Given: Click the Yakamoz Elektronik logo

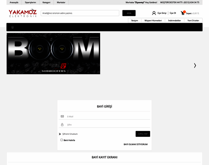Looking at the screenshot, I should 23,13.
